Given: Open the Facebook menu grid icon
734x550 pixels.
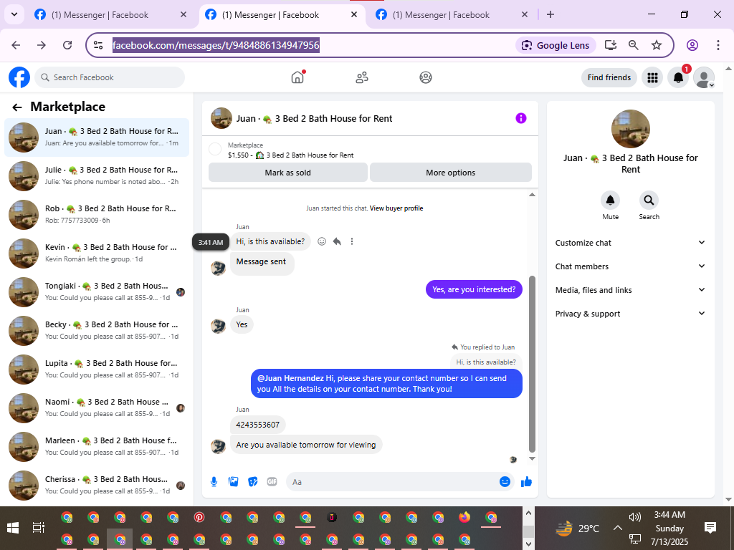Looking at the screenshot, I should coord(652,77).
